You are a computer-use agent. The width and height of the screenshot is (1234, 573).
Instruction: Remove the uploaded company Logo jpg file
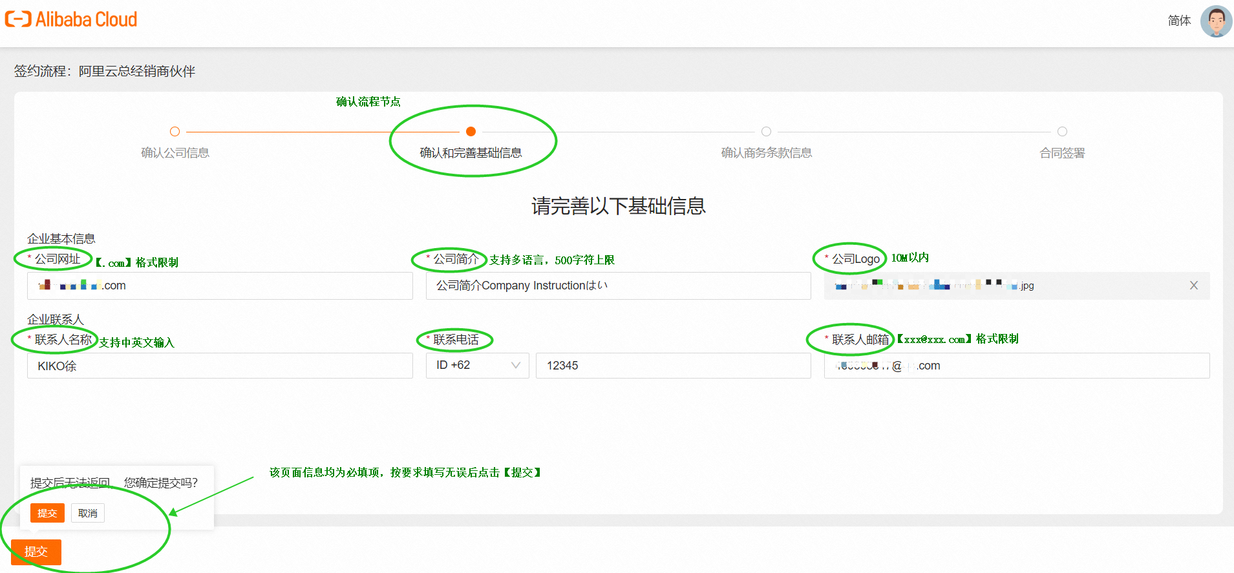1194,286
